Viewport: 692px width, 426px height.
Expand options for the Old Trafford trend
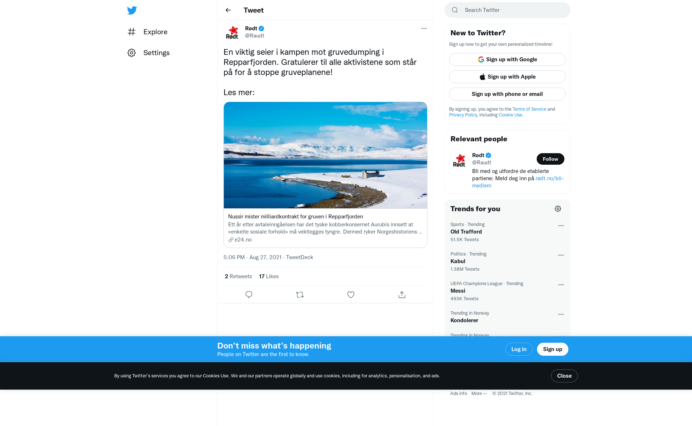pyautogui.click(x=561, y=226)
